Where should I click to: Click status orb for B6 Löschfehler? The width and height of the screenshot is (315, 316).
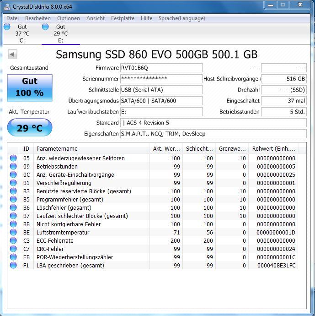click(x=13, y=207)
